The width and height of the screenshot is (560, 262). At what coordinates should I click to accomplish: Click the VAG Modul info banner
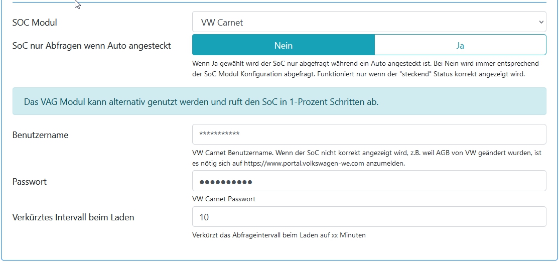coord(279,102)
